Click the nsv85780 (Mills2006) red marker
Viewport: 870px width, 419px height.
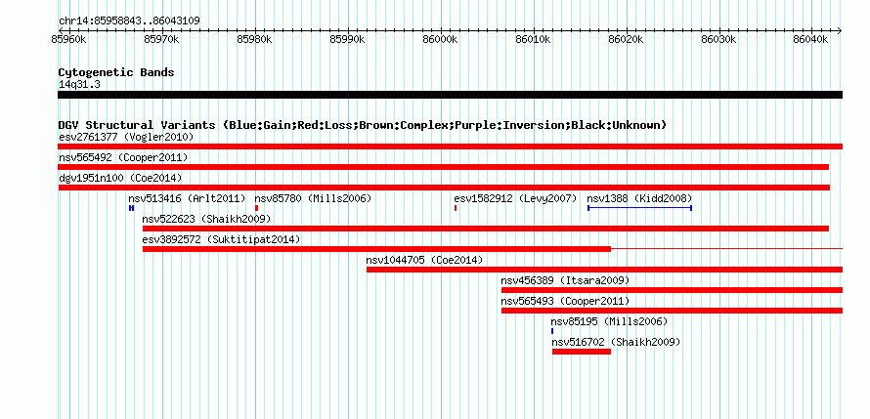click(256, 208)
